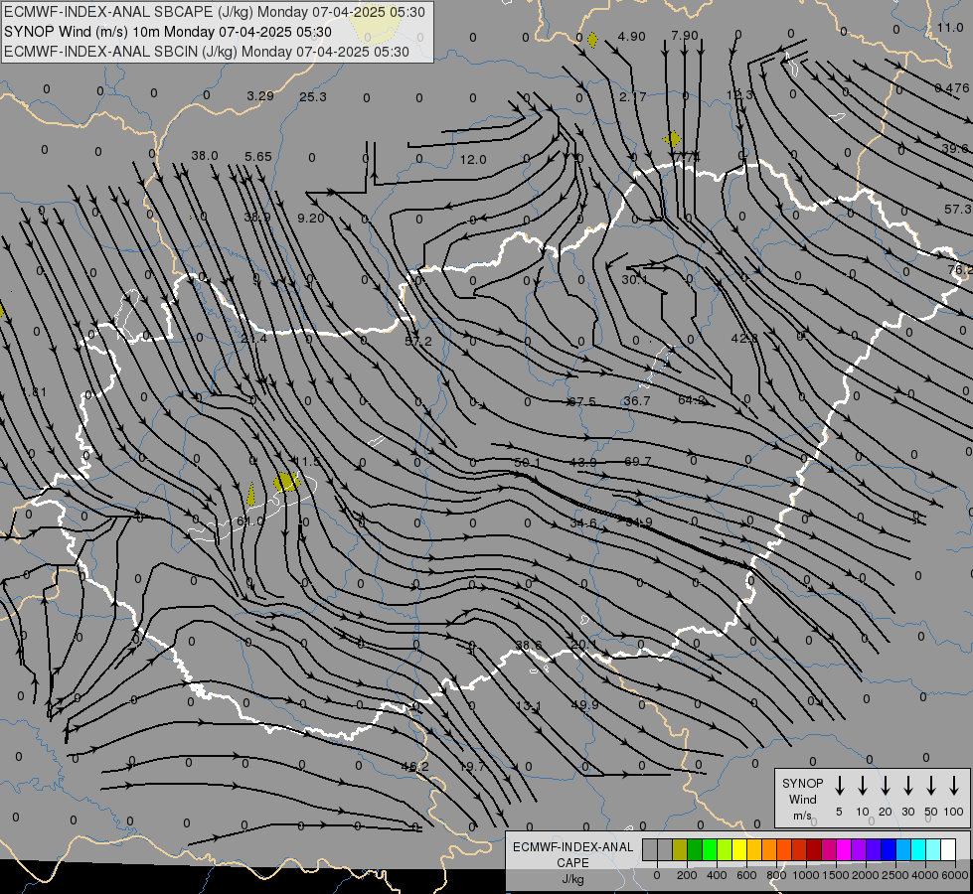The image size is (973, 894).
Task: Click the 19.7 CAPE value
Action: [x=472, y=766]
